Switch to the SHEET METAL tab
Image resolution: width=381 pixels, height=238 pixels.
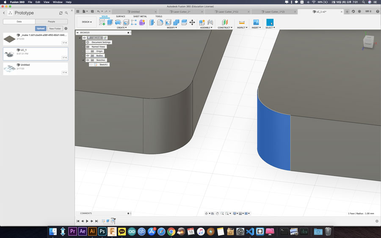click(x=140, y=16)
